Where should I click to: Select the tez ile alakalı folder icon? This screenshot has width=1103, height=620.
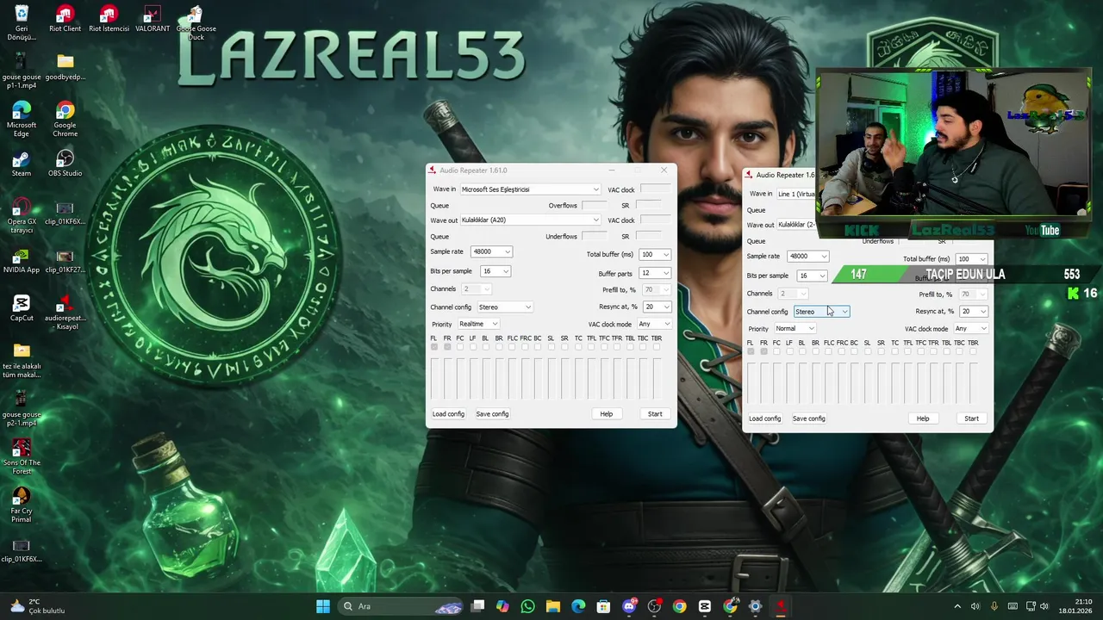point(22,360)
